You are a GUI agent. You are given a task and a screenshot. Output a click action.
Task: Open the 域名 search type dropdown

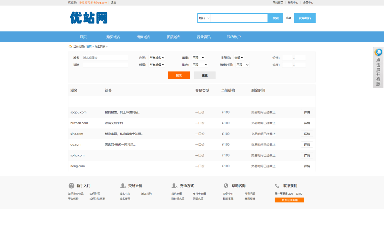204,18
